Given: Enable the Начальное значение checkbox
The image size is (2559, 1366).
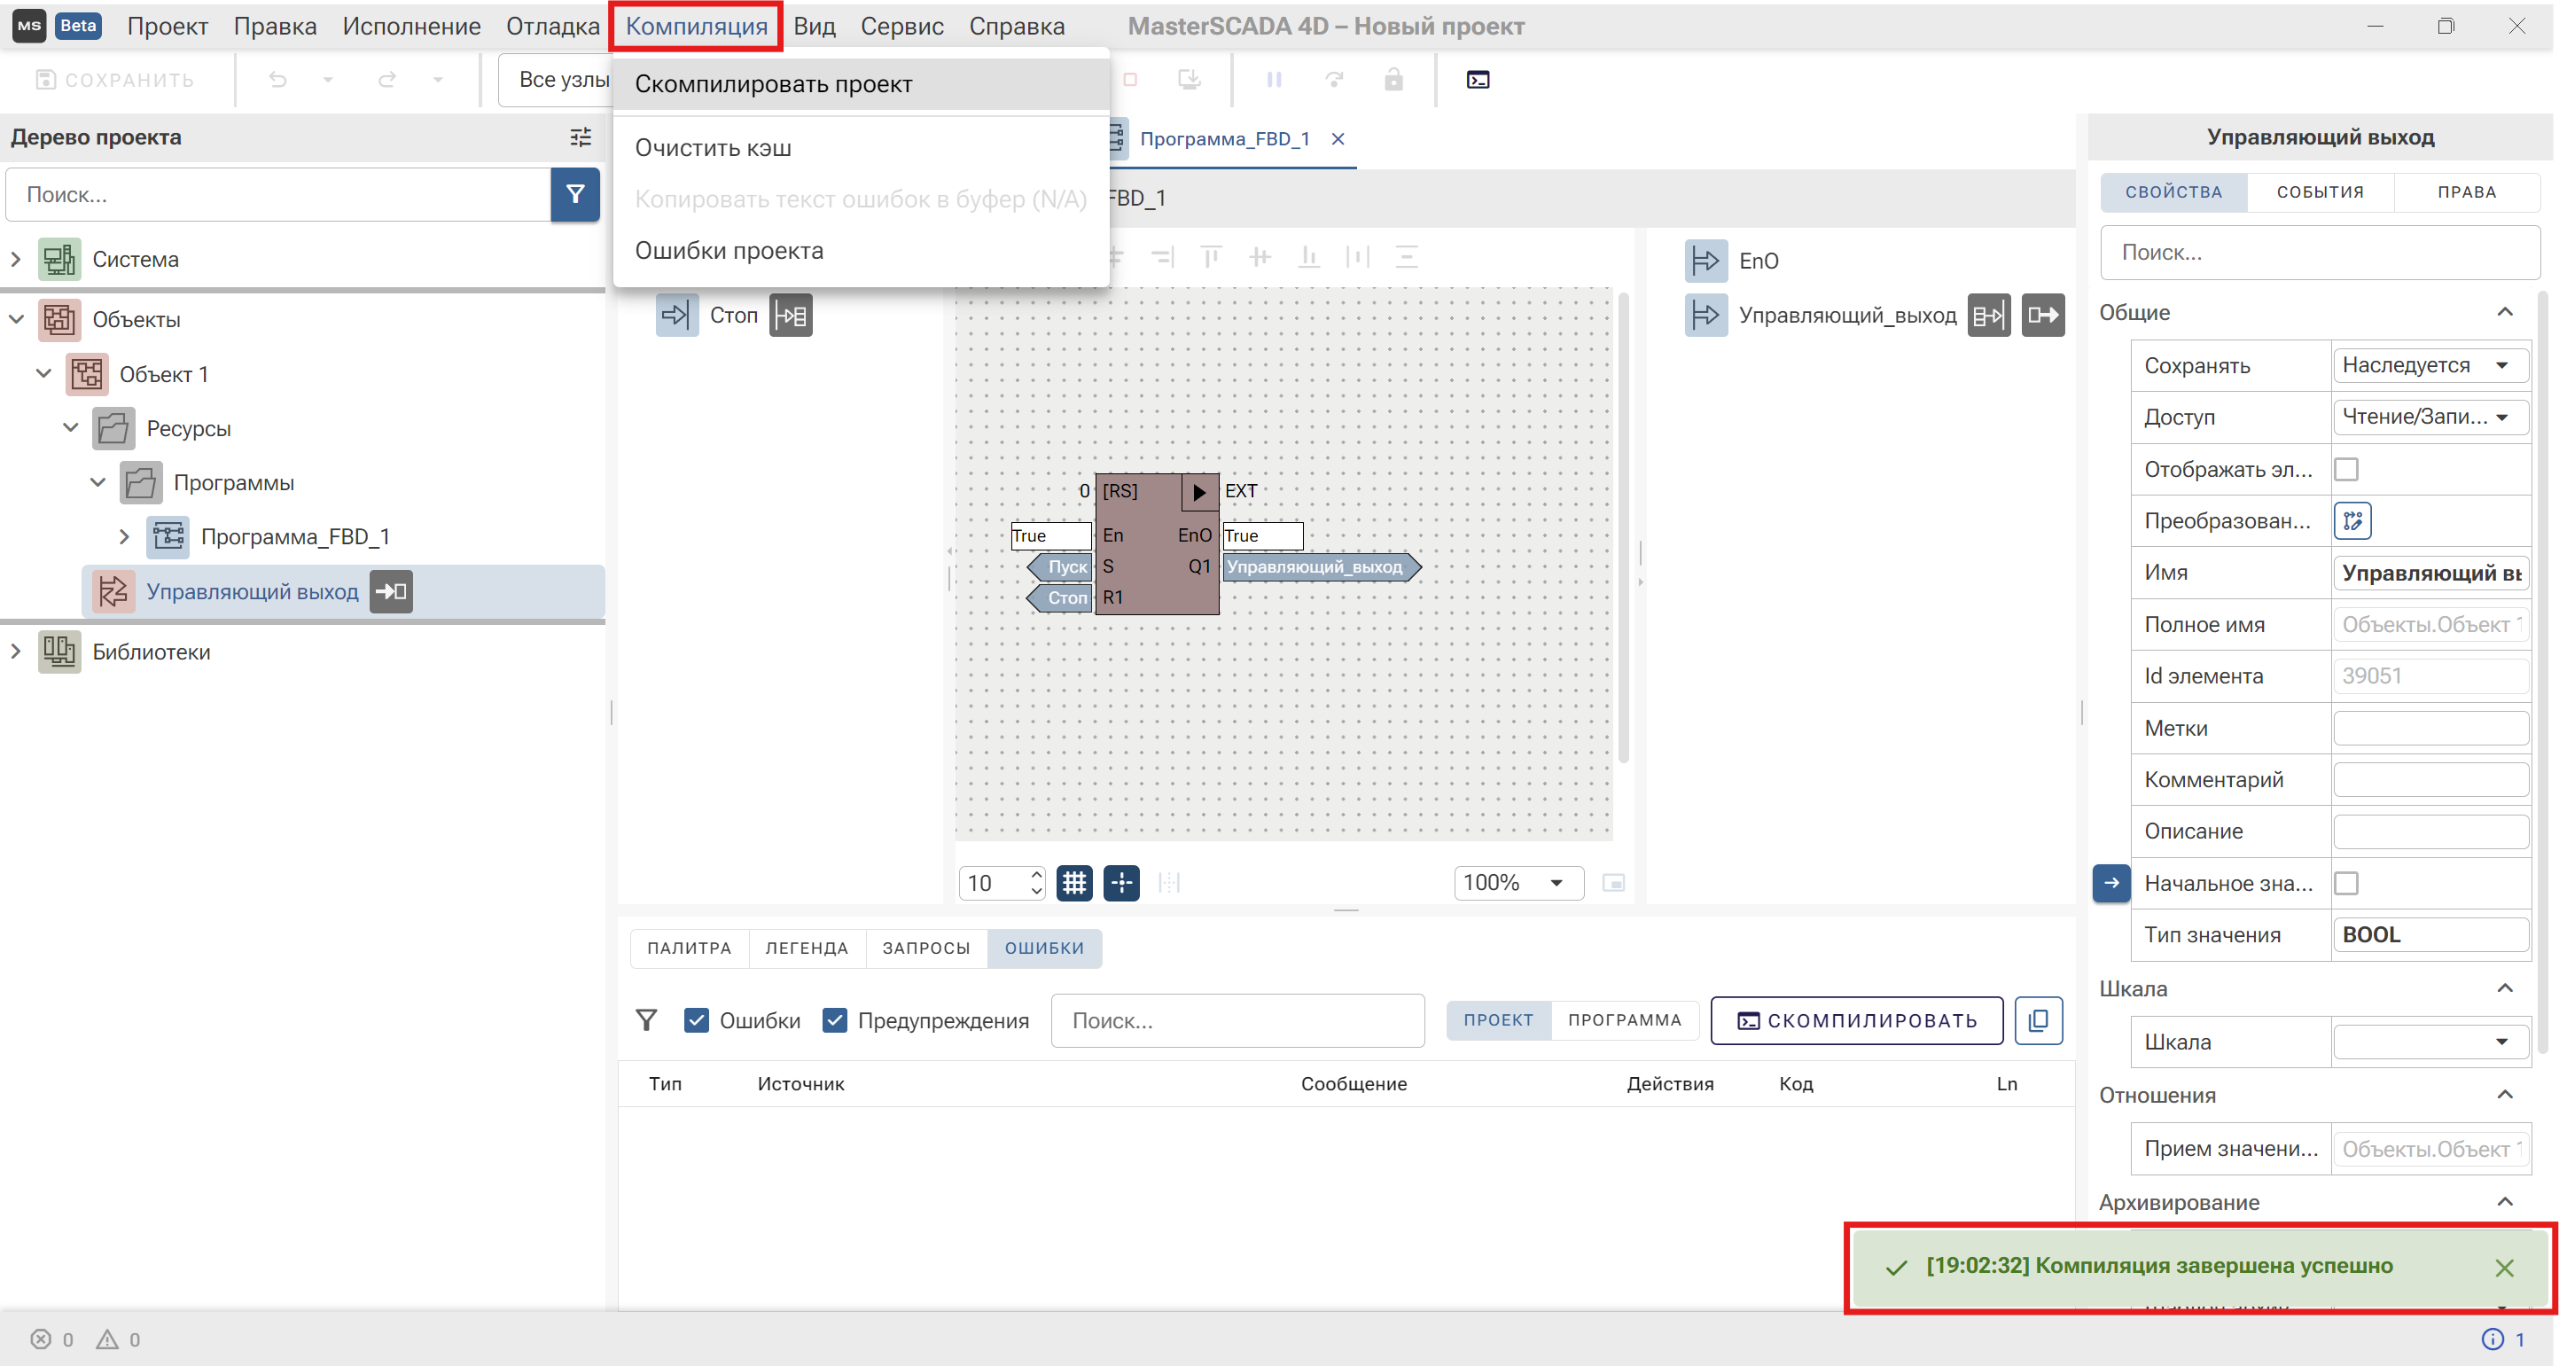Looking at the screenshot, I should click(2345, 882).
